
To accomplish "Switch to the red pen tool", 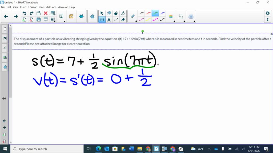I will pyautogui.click(x=148, y=13).
